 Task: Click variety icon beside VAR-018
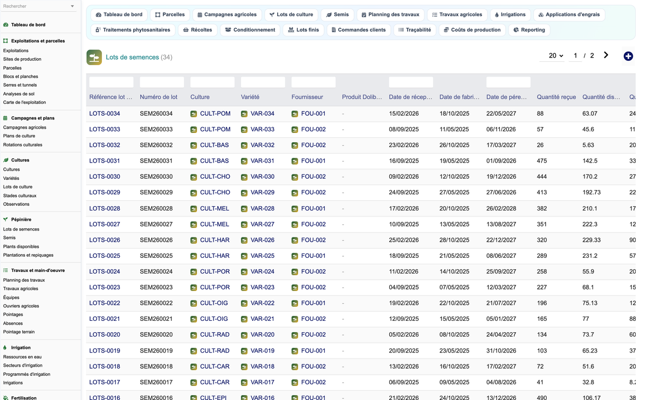pyautogui.click(x=244, y=367)
